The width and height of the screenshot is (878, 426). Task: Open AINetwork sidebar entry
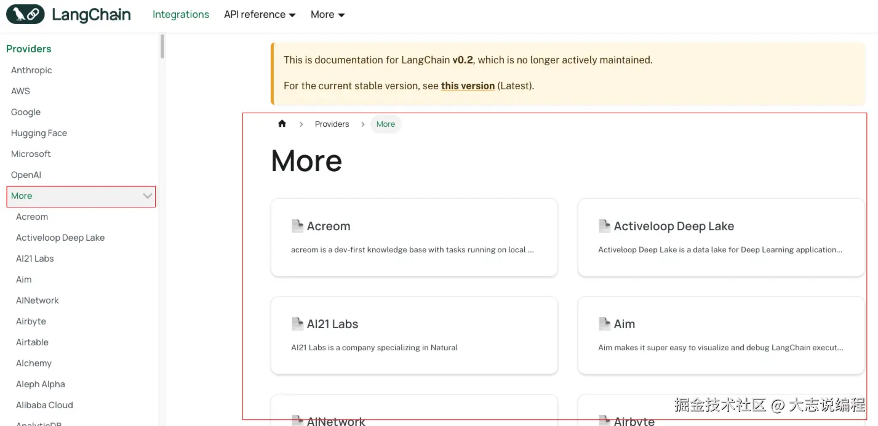(38, 300)
